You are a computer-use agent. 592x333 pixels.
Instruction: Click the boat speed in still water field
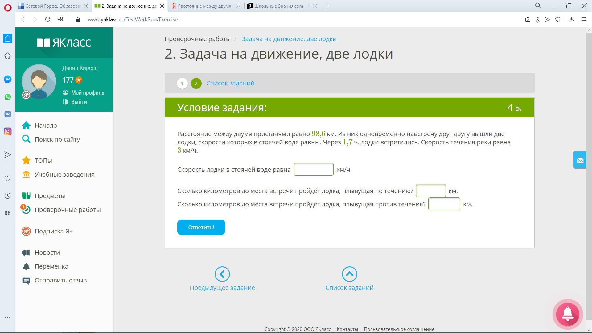pyautogui.click(x=313, y=169)
